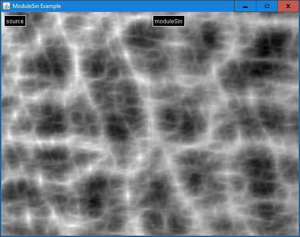Click the bottom-left corner of the window frame
Image resolution: width=300 pixels, height=237 pixels.
coord(1,236)
